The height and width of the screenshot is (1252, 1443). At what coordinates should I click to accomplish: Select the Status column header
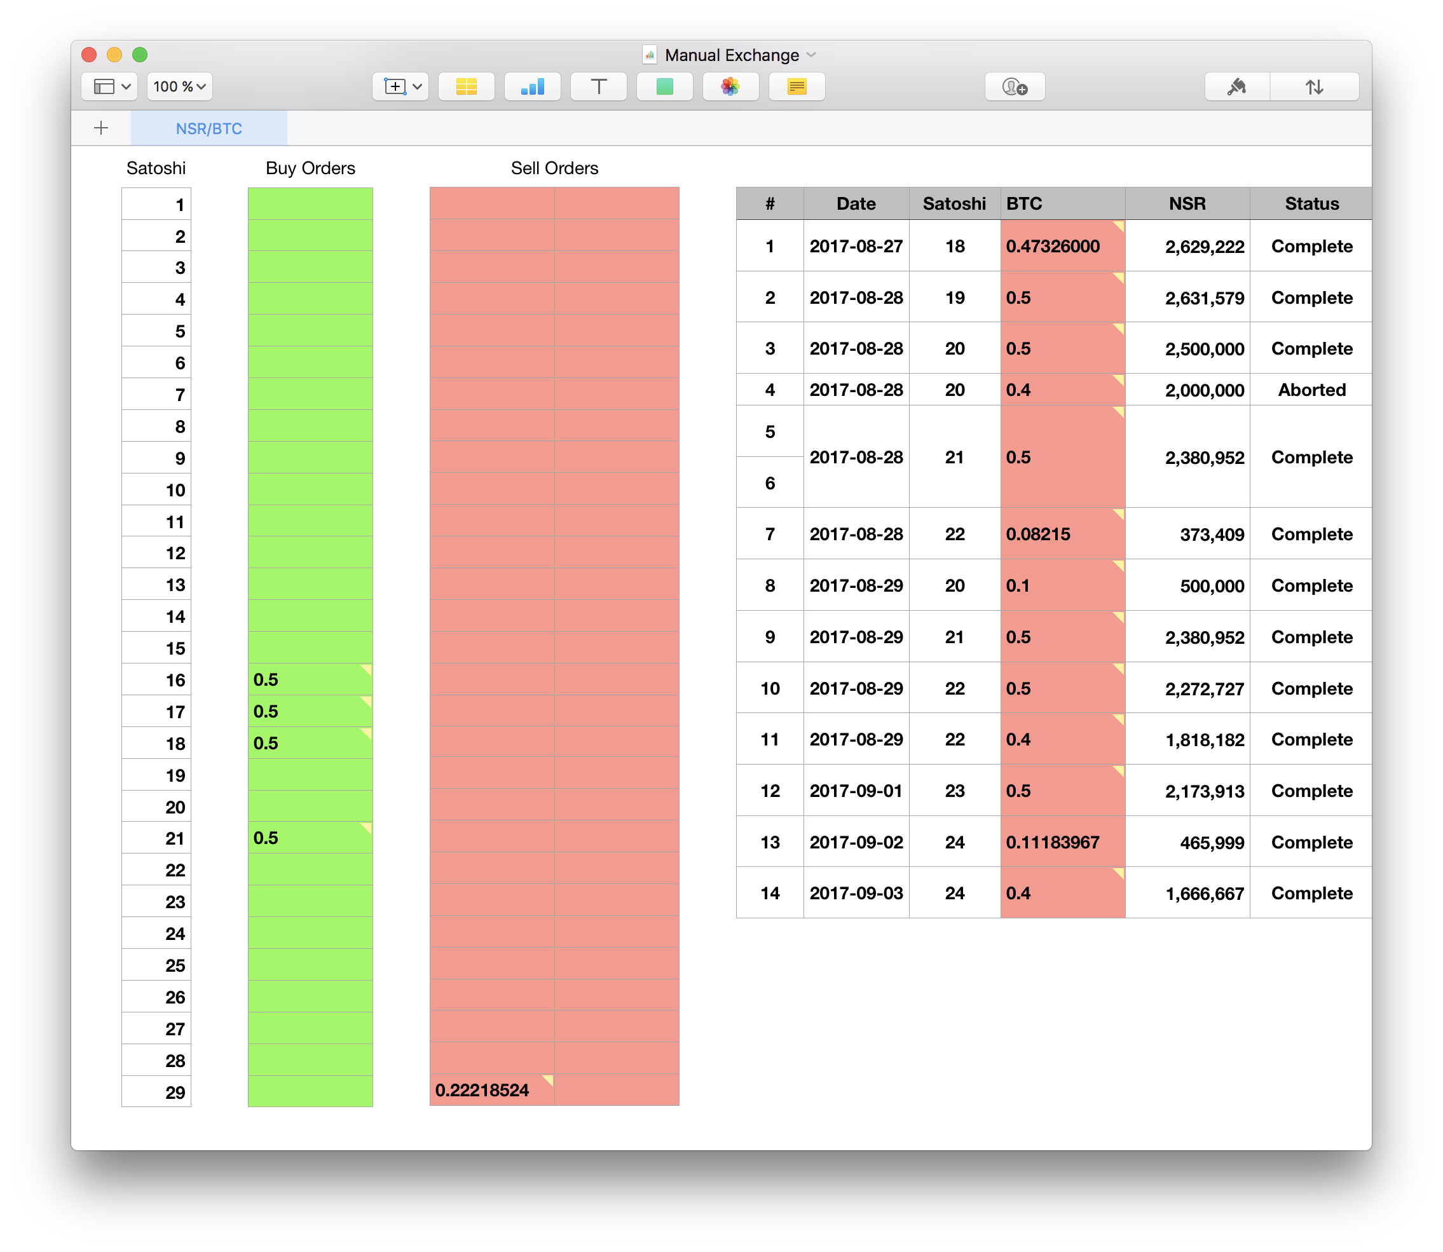pos(1311,203)
